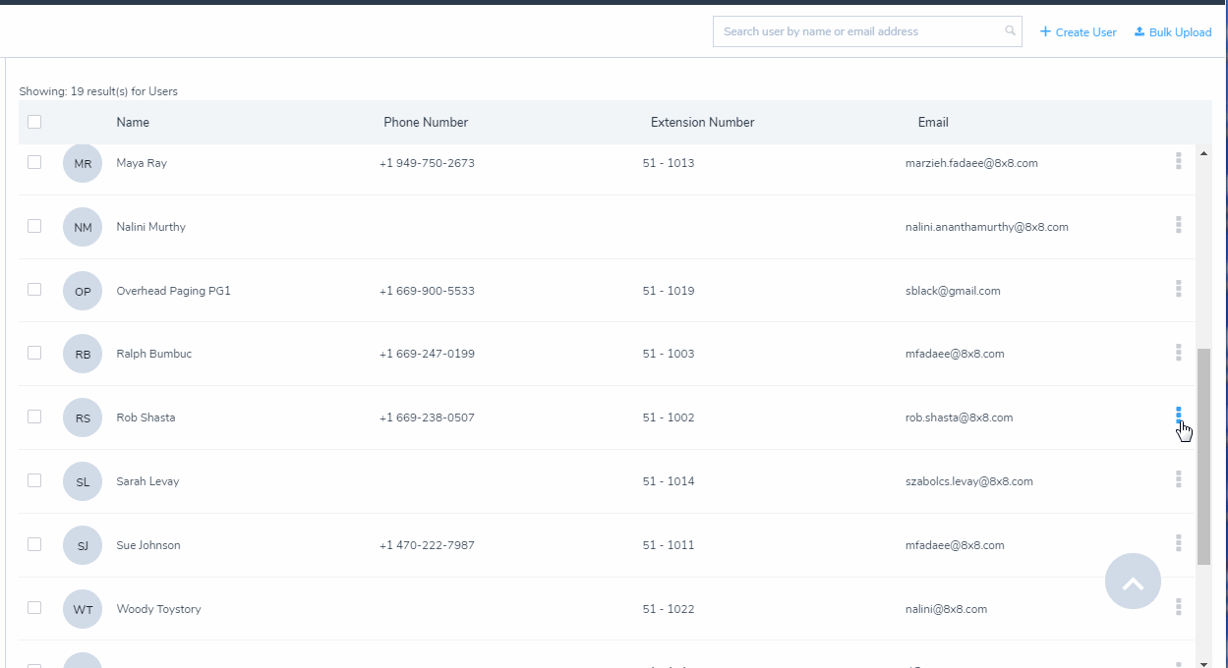Click email szabolcs.levay@8x8.com
Viewport: 1228px width, 668px height.
click(968, 481)
